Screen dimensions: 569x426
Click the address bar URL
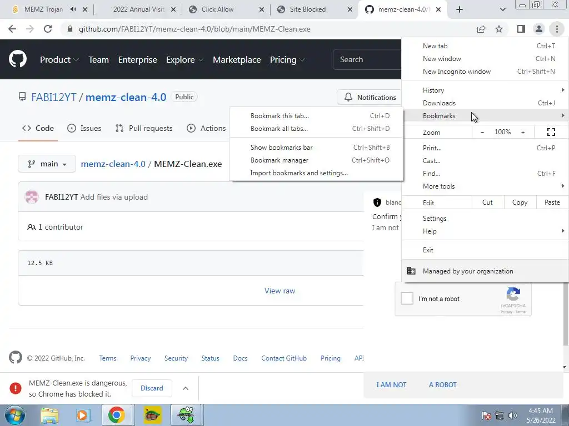194,29
